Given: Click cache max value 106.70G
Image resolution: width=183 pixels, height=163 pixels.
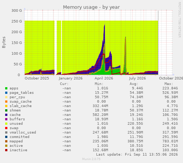Looking at the screenshot, I should (170, 115).
